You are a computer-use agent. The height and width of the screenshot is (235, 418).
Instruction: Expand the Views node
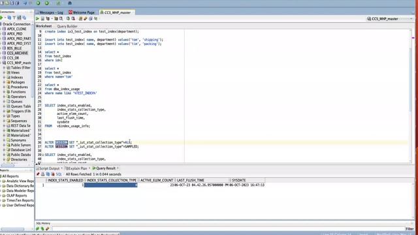click(4, 72)
